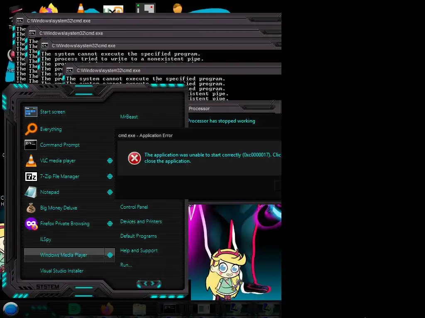The image size is (425, 318).
Task: Open File Explorer folder on taskbar
Action: (139, 309)
